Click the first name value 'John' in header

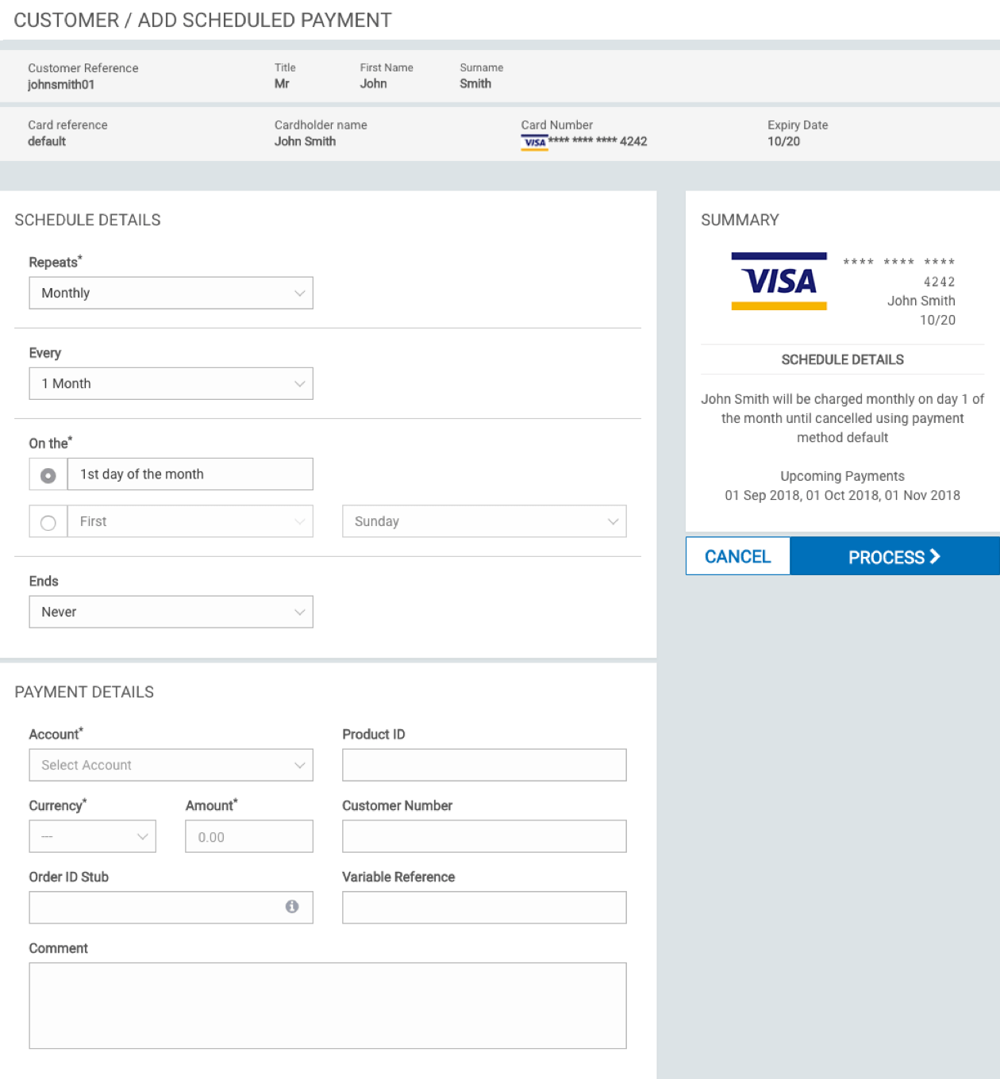[373, 83]
